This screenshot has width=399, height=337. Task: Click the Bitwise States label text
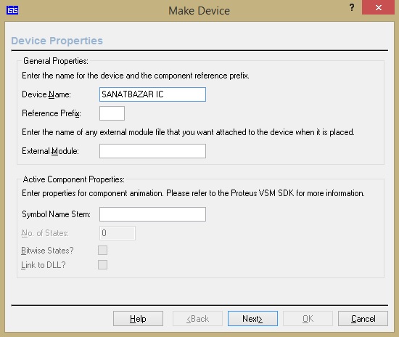pos(47,251)
